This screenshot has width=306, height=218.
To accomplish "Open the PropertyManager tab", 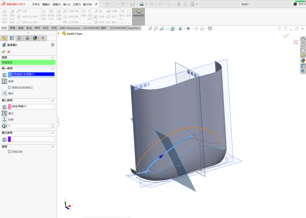I will (12, 38).
